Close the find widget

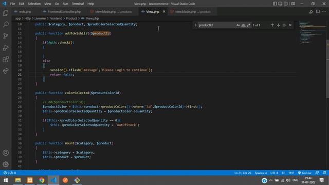tap(290, 25)
